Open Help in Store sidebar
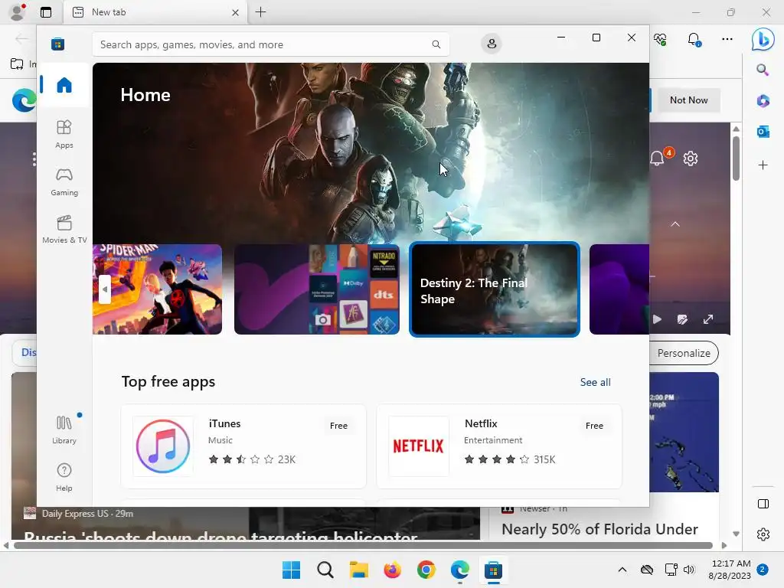784x588 pixels. point(64,478)
